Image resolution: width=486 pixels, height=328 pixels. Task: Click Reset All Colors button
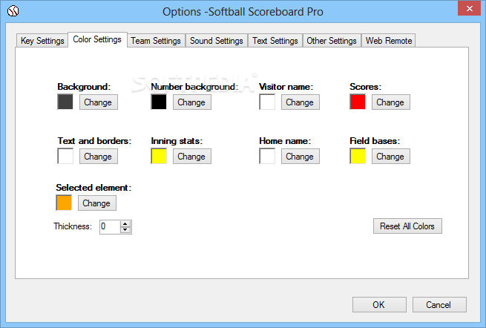(x=407, y=226)
